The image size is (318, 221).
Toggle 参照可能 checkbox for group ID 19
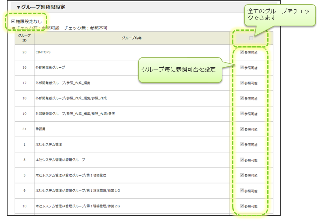[242, 114]
